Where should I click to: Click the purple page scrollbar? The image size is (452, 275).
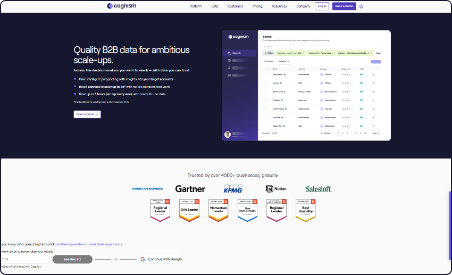tap(450, 226)
